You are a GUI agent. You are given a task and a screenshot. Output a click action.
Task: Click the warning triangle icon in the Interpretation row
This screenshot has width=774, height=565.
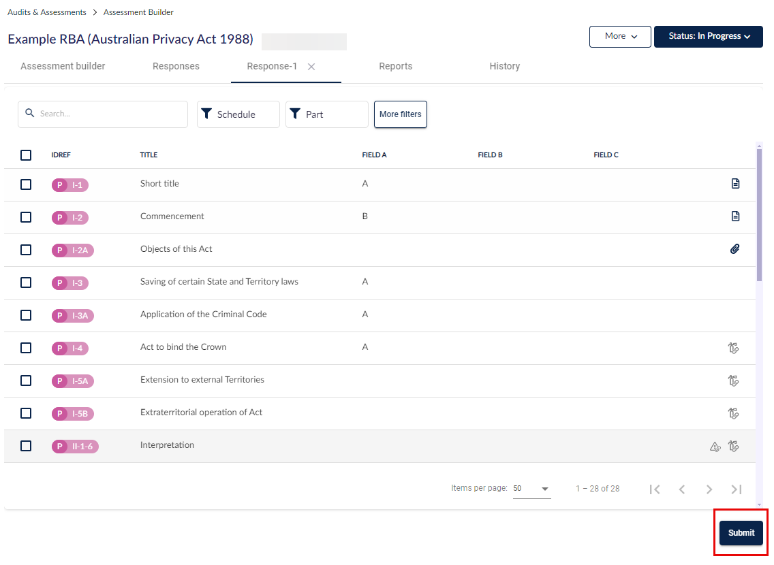click(715, 447)
